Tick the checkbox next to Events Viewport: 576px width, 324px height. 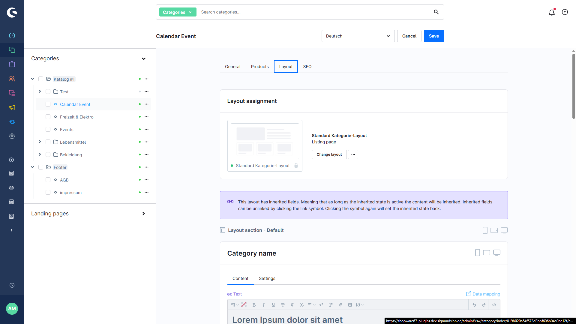point(48,129)
